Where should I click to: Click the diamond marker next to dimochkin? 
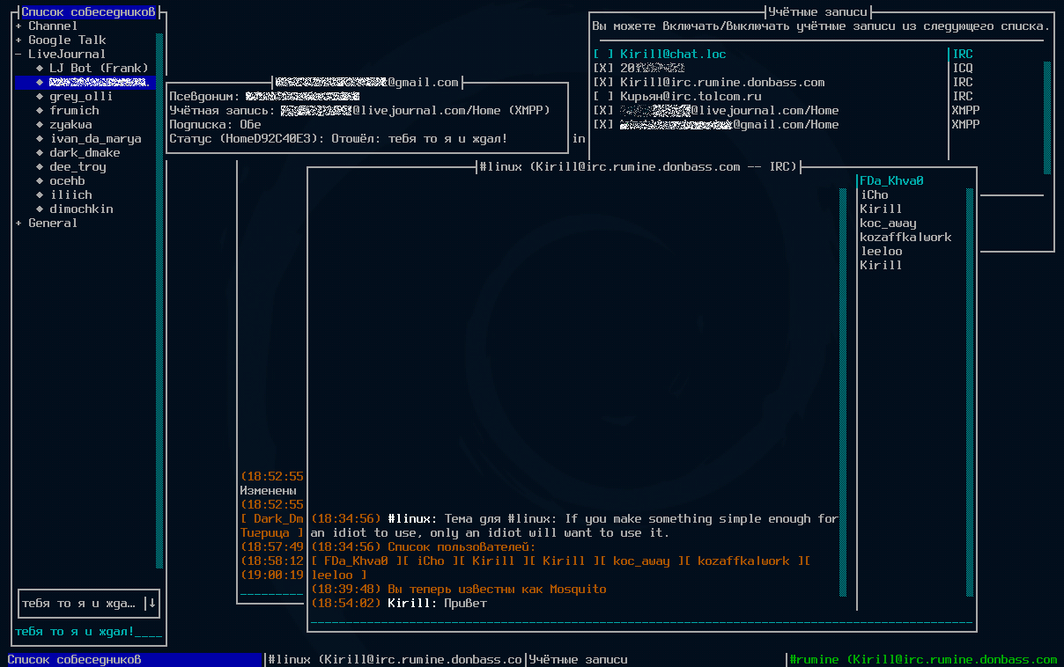coord(40,209)
